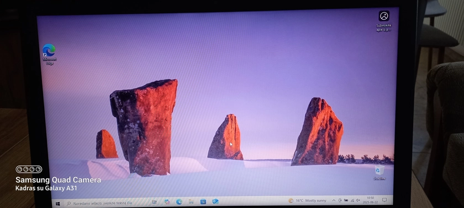The image size is (464, 208).
Task: Select the Recycle Bin desktop icon
Action: click(x=379, y=173)
